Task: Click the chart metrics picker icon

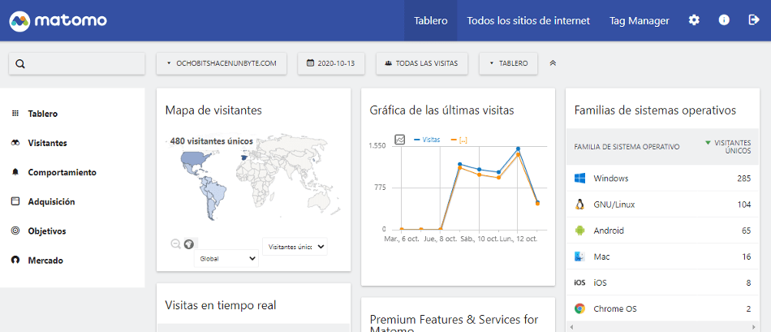Action: 400,140
